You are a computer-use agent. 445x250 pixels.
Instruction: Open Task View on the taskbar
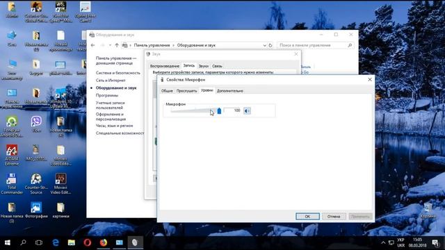[x=39, y=242]
